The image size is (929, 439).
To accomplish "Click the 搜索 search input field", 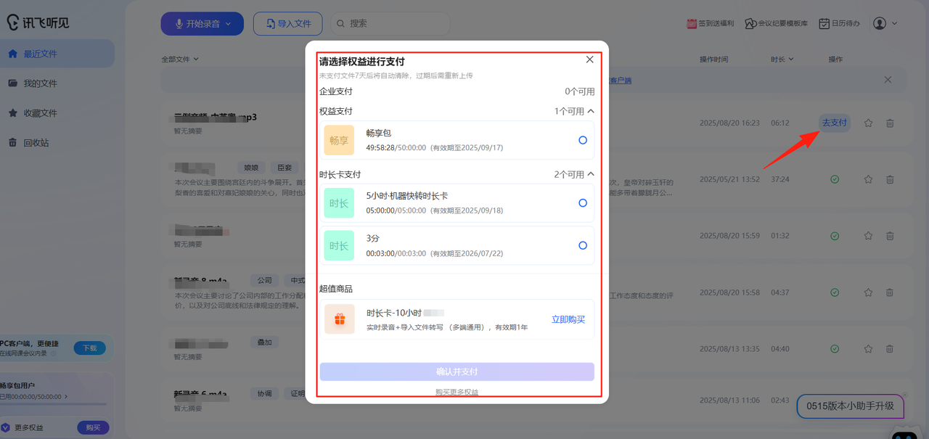I will point(396,24).
